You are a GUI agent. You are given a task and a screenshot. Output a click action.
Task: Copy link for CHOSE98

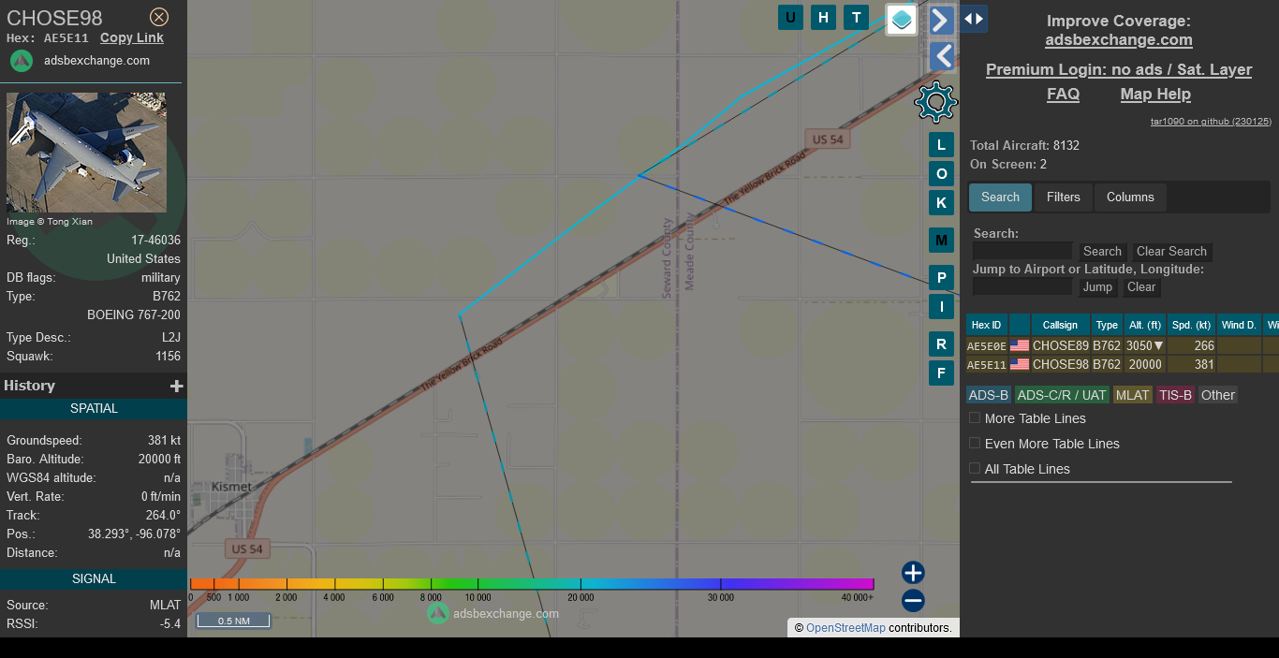click(132, 37)
